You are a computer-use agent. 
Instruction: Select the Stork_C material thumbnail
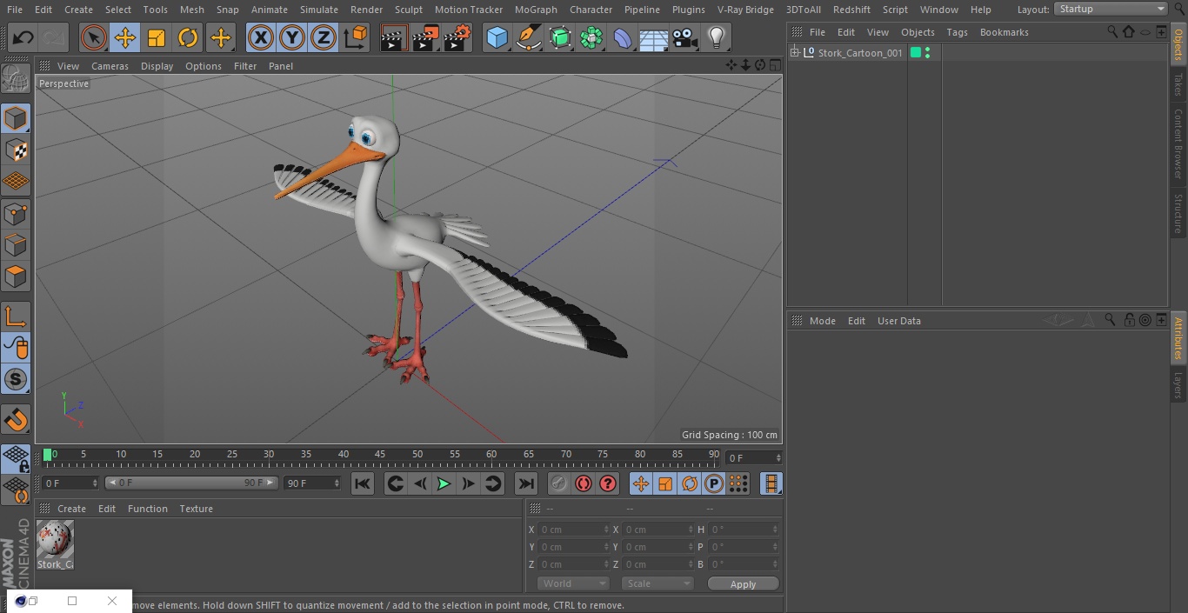tap(55, 540)
